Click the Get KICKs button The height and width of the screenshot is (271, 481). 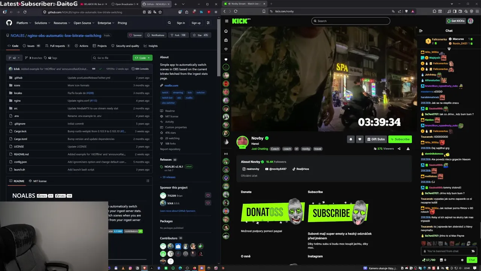tap(456, 21)
